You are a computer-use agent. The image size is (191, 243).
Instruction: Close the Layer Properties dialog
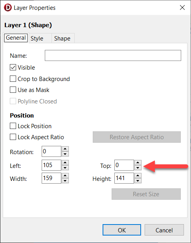[182, 7]
